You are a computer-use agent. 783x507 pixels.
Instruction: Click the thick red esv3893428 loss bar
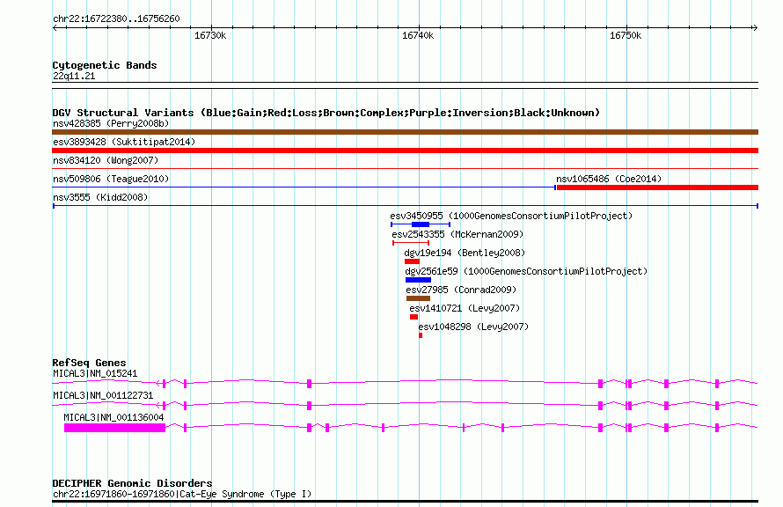click(405, 151)
